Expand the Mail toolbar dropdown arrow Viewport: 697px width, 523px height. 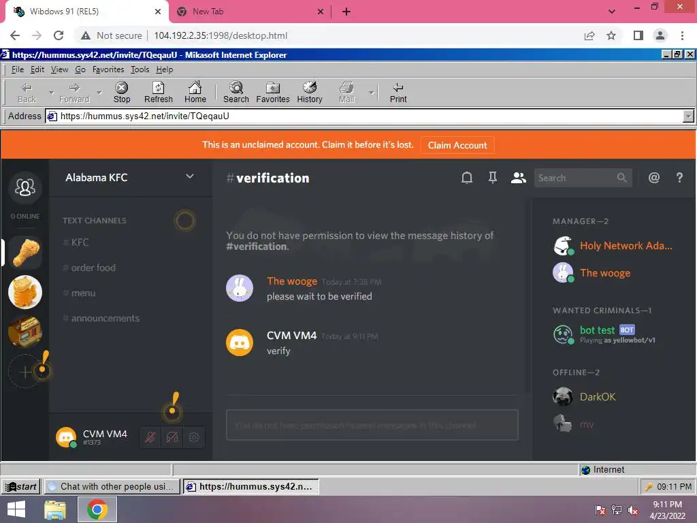click(x=371, y=93)
